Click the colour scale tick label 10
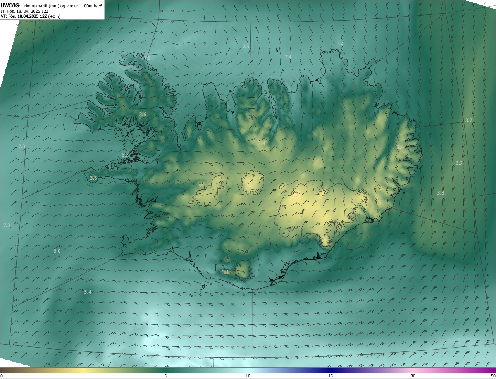This screenshot has height=379, width=496. [248, 376]
